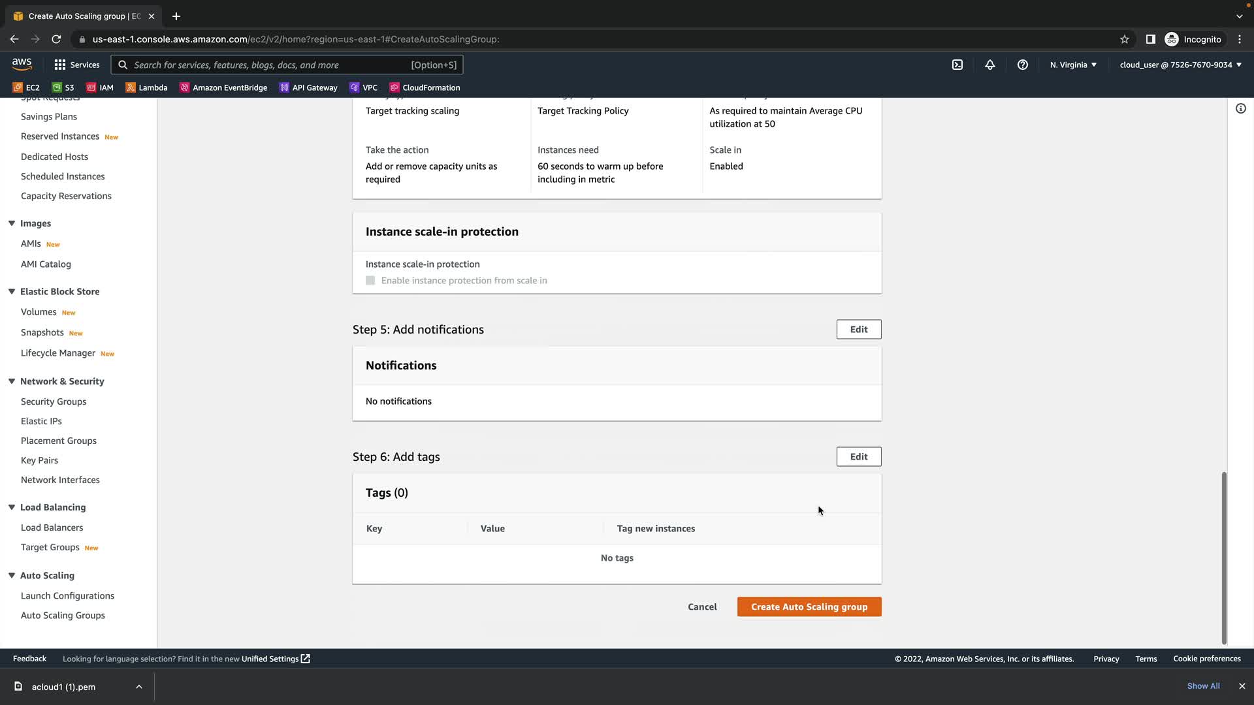Click Create Auto Scaling group button
Image resolution: width=1254 pixels, height=705 pixels.
tap(809, 607)
